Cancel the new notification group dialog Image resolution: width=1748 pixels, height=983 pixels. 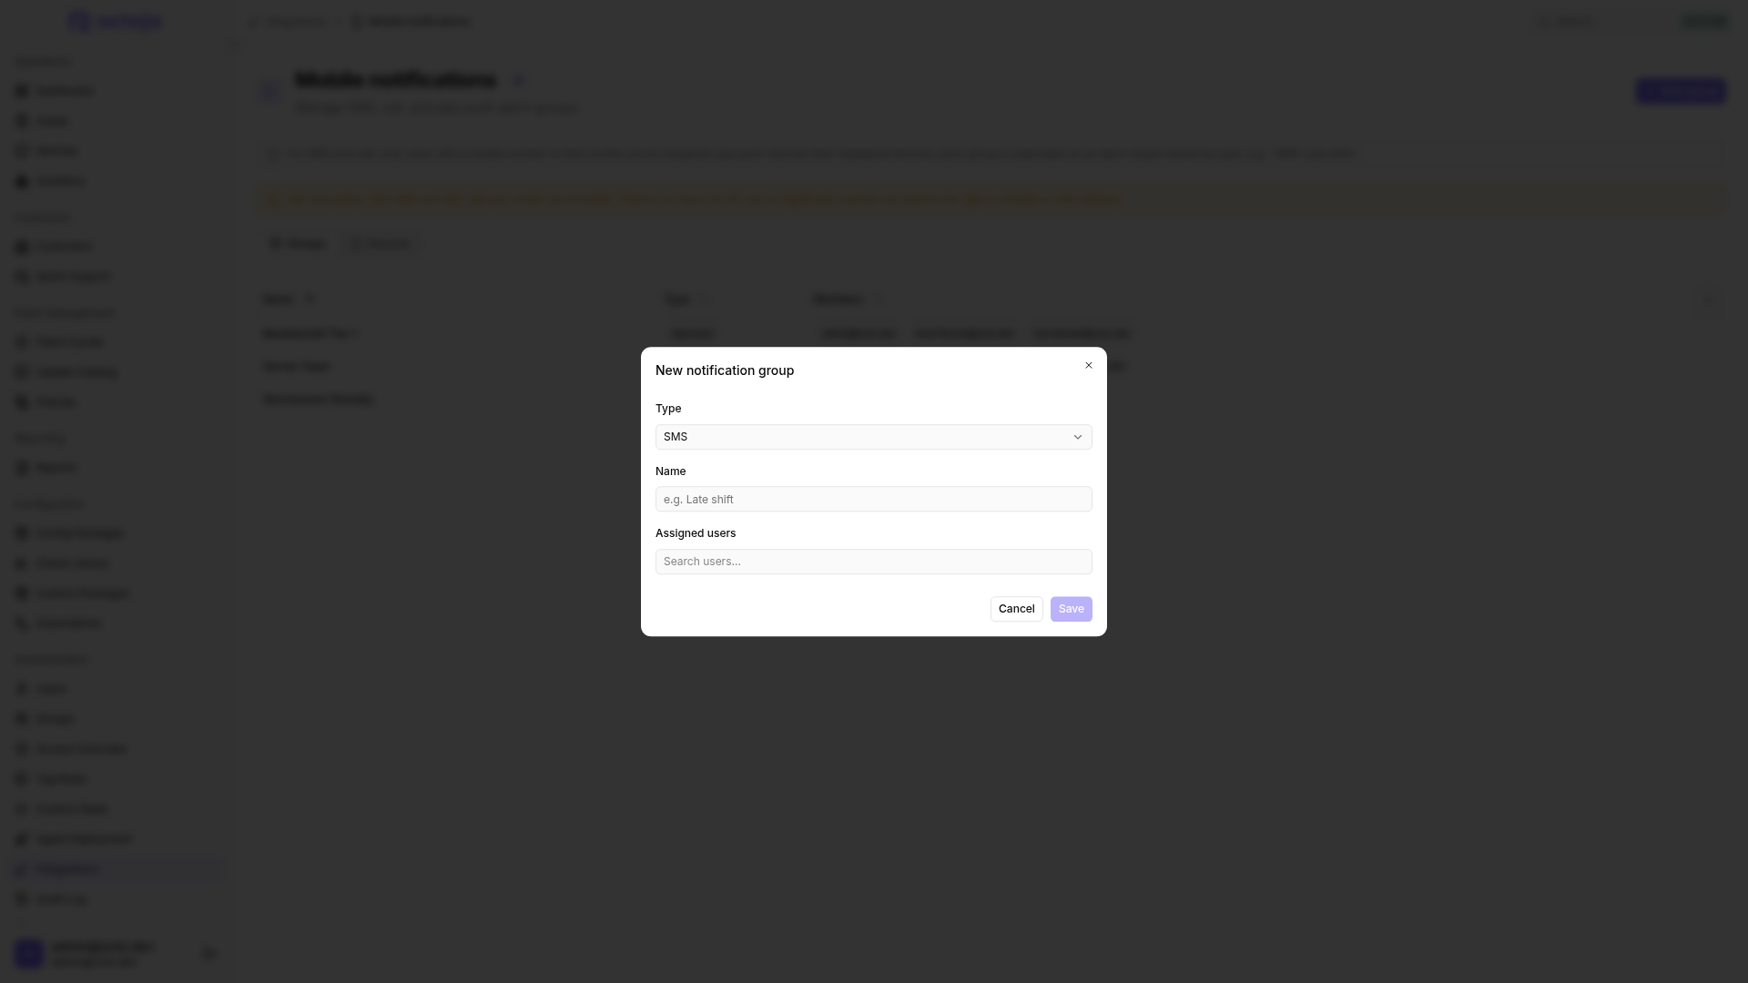1016,609
